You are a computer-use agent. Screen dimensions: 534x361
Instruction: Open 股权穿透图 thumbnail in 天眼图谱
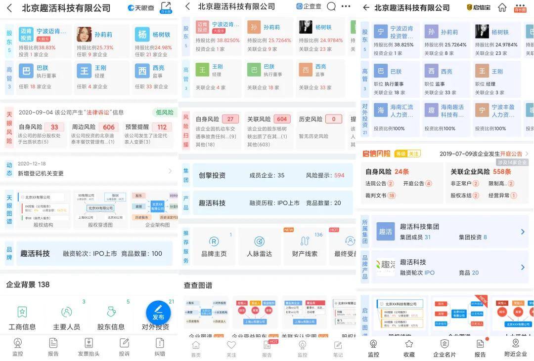(x=100, y=209)
